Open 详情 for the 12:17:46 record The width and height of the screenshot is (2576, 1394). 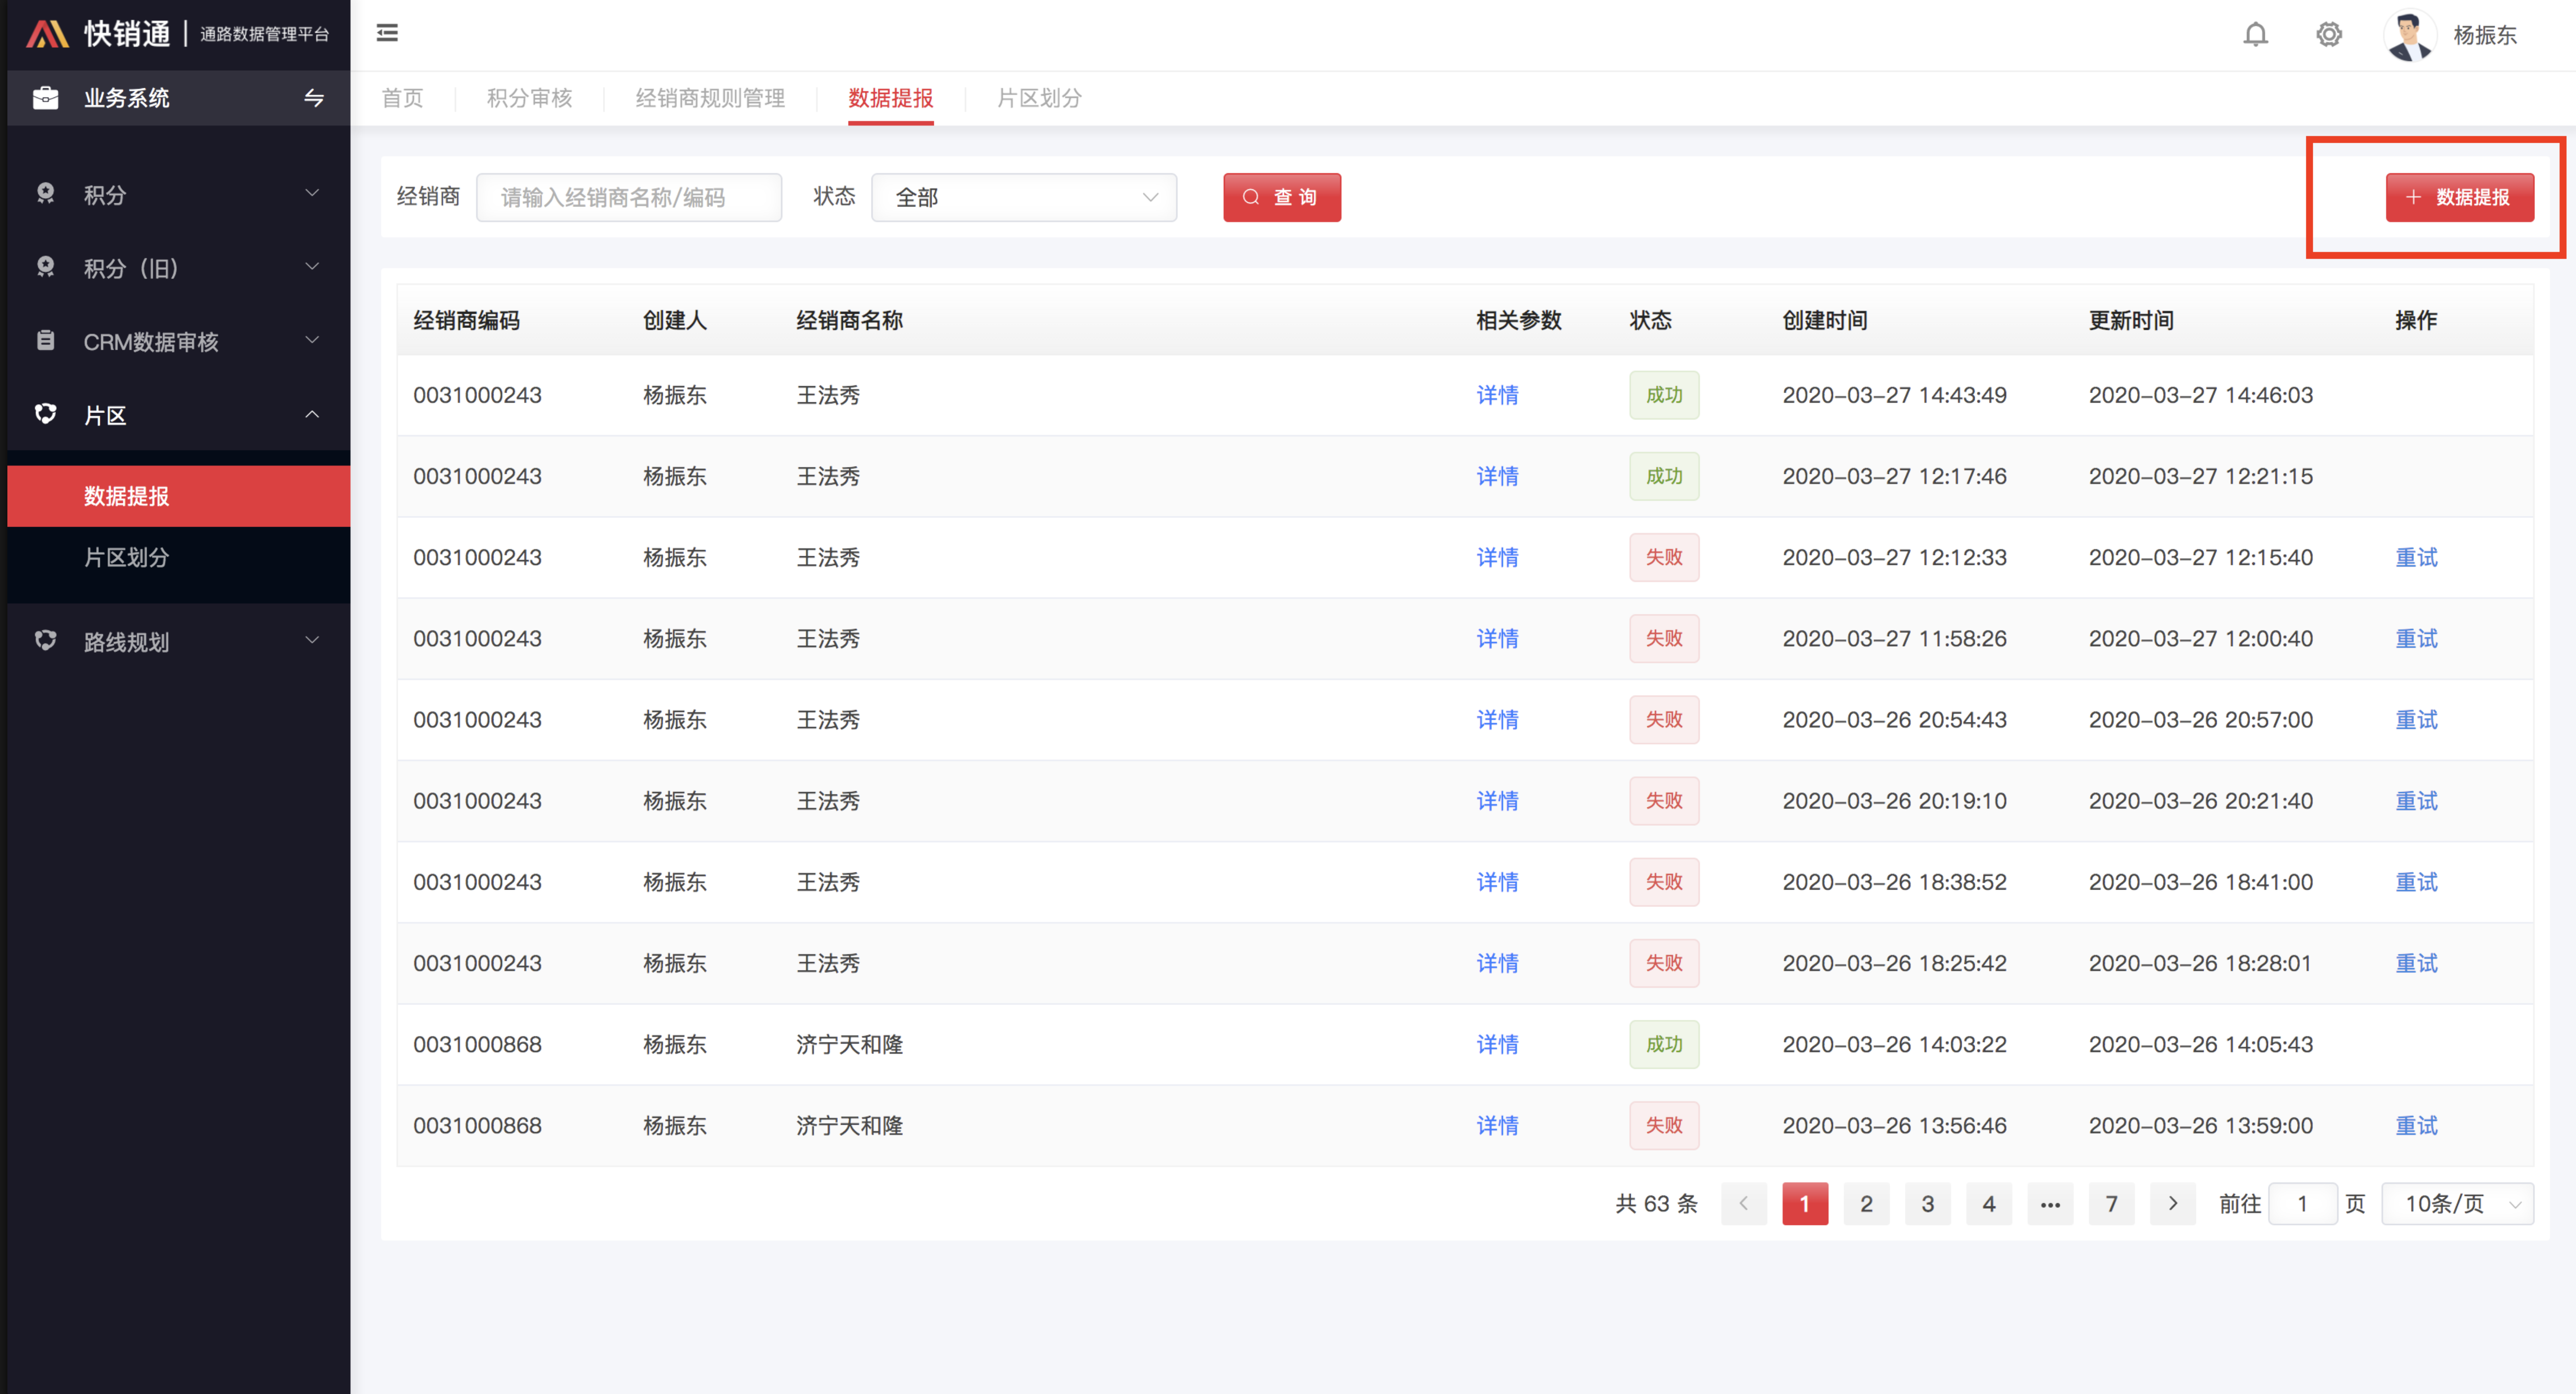1497,476
